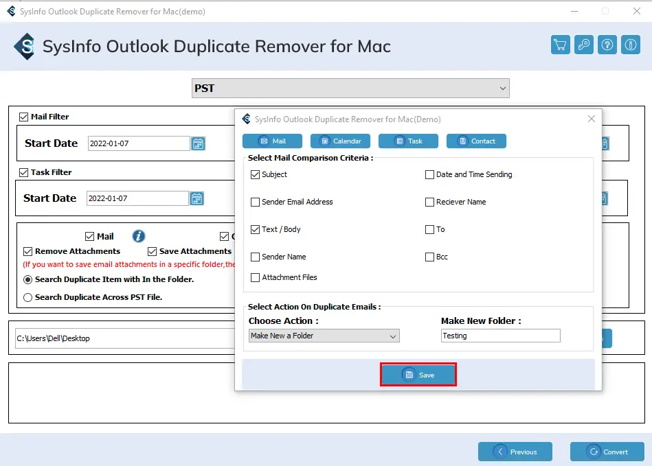Check the Bcc criterion box
Image resolution: width=652 pixels, height=466 pixels.
pyautogui.click(x=429, y=257)
